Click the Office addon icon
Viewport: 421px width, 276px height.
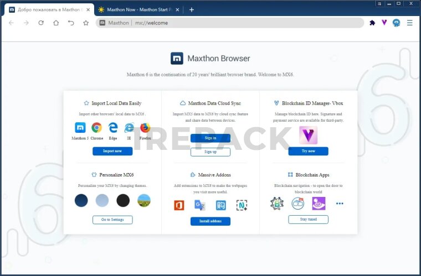179,205
